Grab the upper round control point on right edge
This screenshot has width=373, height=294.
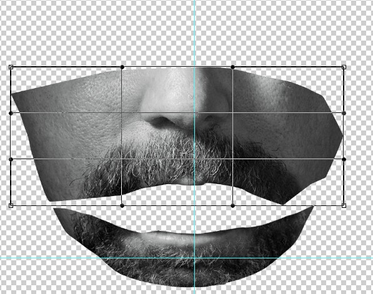344,113
